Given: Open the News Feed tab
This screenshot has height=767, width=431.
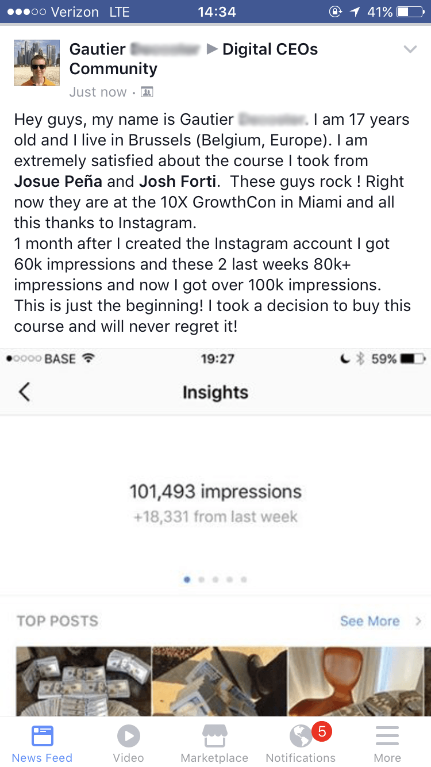Looking at the screenshot, I should [x=42, y=743].
